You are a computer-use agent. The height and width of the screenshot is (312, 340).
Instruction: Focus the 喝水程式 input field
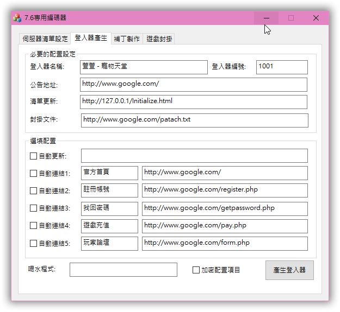point(123,270)
